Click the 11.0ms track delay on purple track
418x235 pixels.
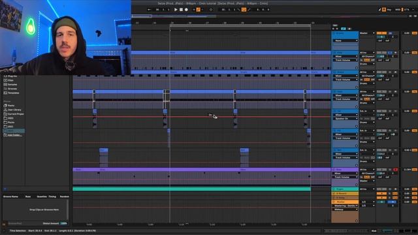click(x=408, y=170)
